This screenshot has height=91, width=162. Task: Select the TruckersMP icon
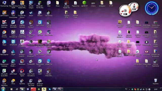click(x=31, y=62)
